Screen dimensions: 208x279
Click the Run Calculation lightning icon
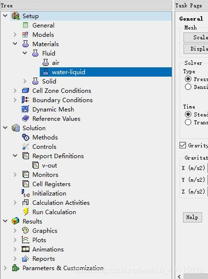click(x=26, y=212)
